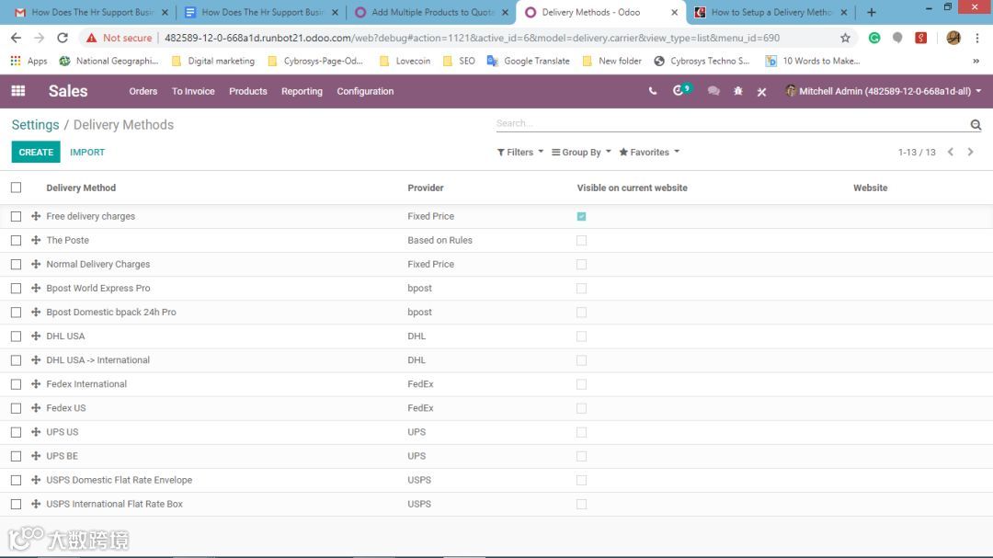This screenshot has width=993, height=558.
Task: Expand the Filters dropdown
Action: (x=519, y=152)
